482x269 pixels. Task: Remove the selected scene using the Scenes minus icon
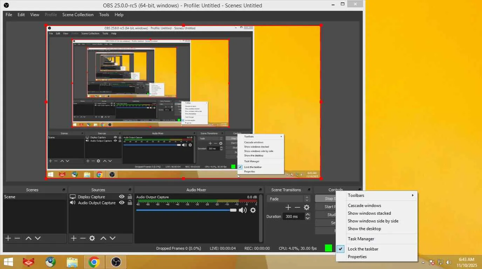pos(17,238)
